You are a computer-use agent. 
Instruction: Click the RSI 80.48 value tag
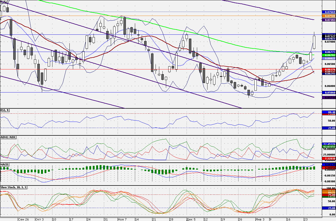pyautogui.click(x=329, y=112)
